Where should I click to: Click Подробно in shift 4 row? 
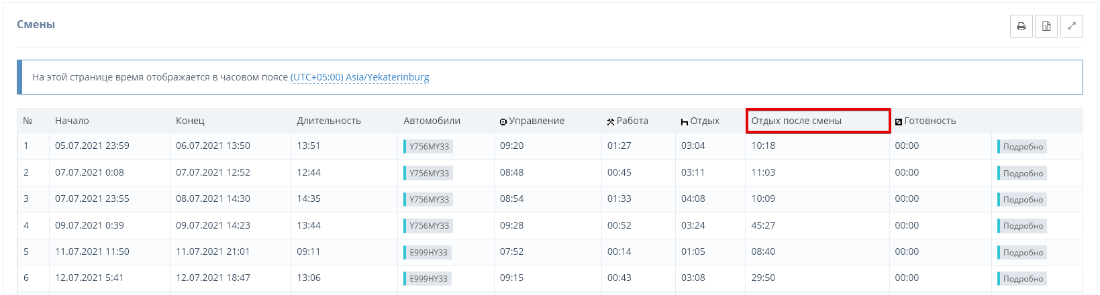(1022, 226)
